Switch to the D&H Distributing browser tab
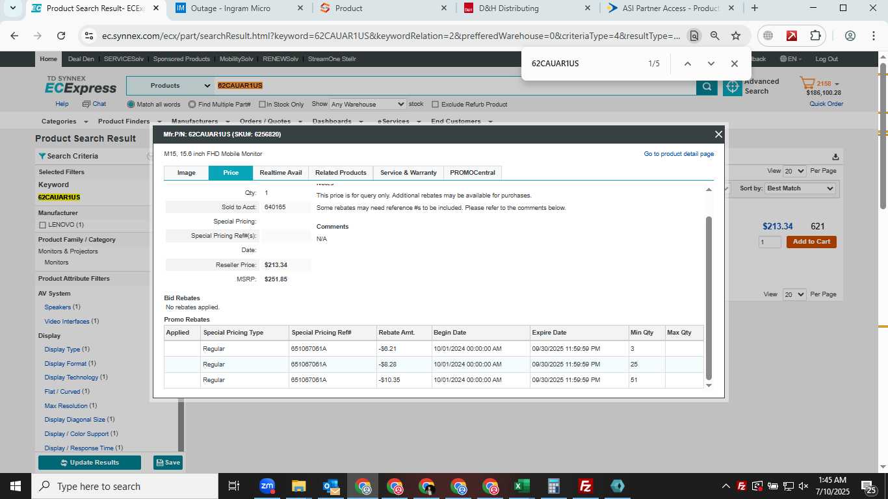This screenshot has height=499, width=888. point(527,8)
